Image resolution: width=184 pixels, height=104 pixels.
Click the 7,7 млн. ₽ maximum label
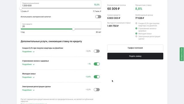click(97, 11)
